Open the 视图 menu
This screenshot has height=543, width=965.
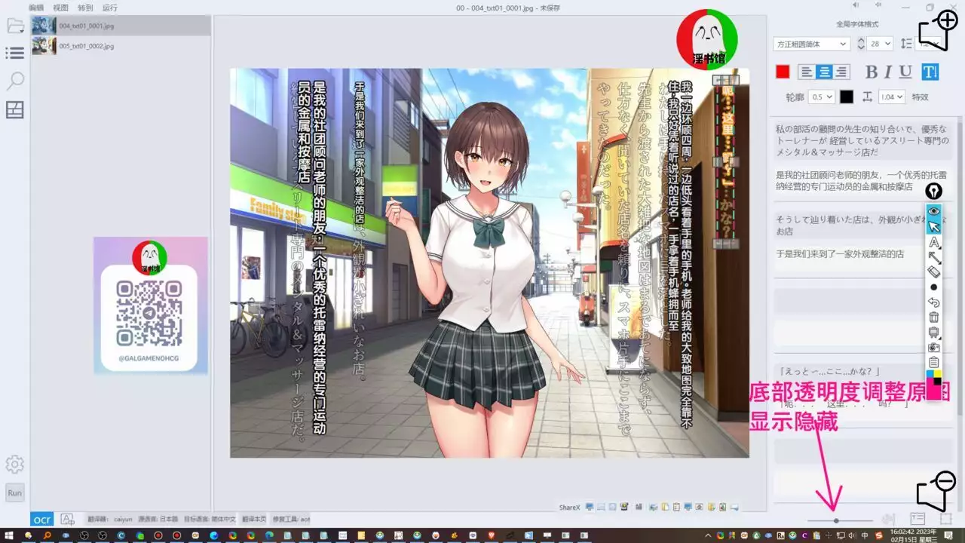point(60,8)
